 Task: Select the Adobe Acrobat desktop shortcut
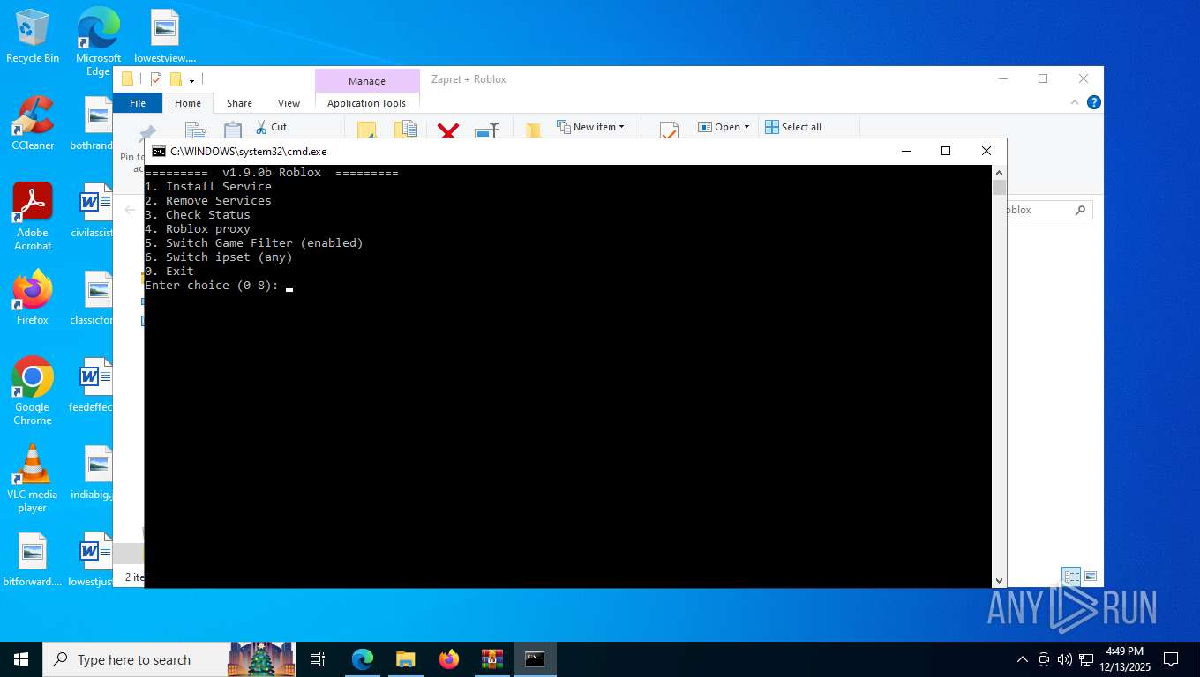[x=33, y=217]
